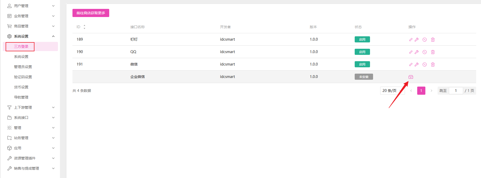Open the wrench settings for QQ
This screenshot has height=178, width=481.
(x=417, y=52)
